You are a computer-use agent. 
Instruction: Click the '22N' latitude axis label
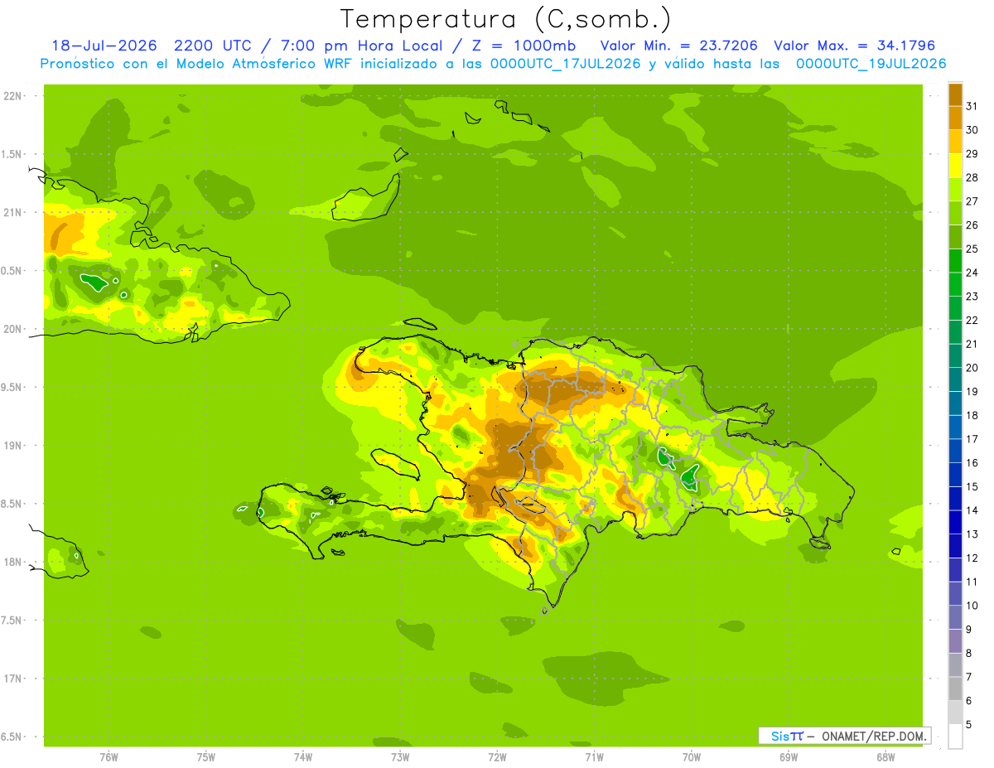pyautogui.click(x=12, y=96)
